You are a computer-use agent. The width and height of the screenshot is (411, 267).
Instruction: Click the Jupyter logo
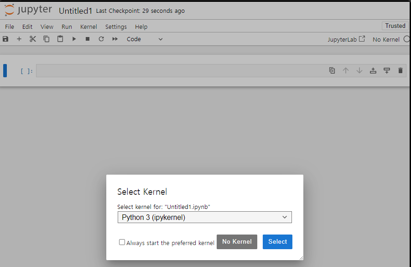pyautogui.click(x=28, y=10)
